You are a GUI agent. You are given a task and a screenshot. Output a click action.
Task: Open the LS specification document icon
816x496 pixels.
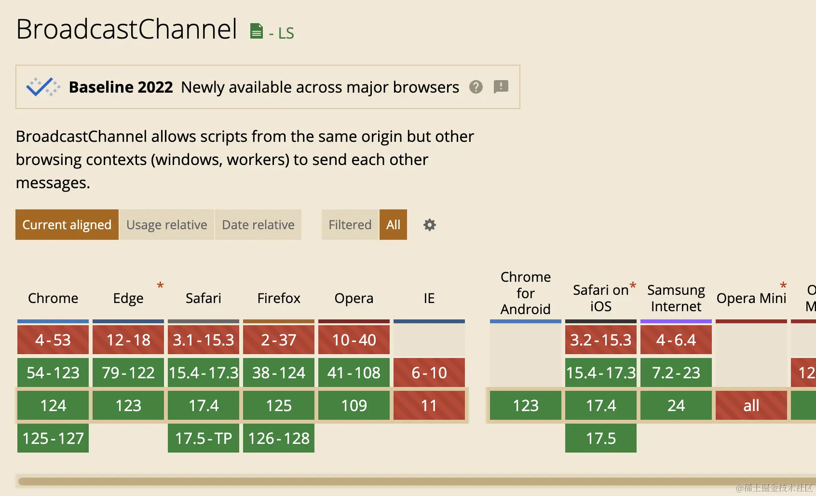pyautogui.click(x=257, y=31)
